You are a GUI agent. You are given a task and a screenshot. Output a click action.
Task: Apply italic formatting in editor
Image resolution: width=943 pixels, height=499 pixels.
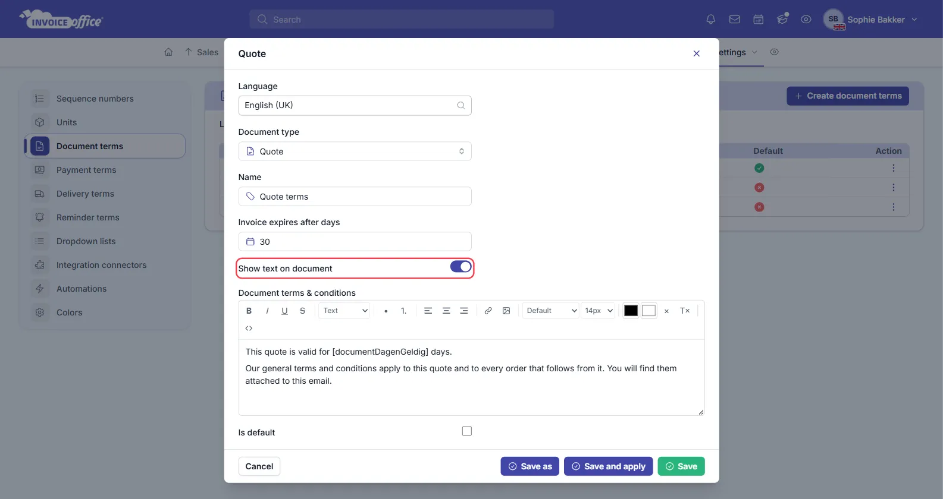(267, 311)
